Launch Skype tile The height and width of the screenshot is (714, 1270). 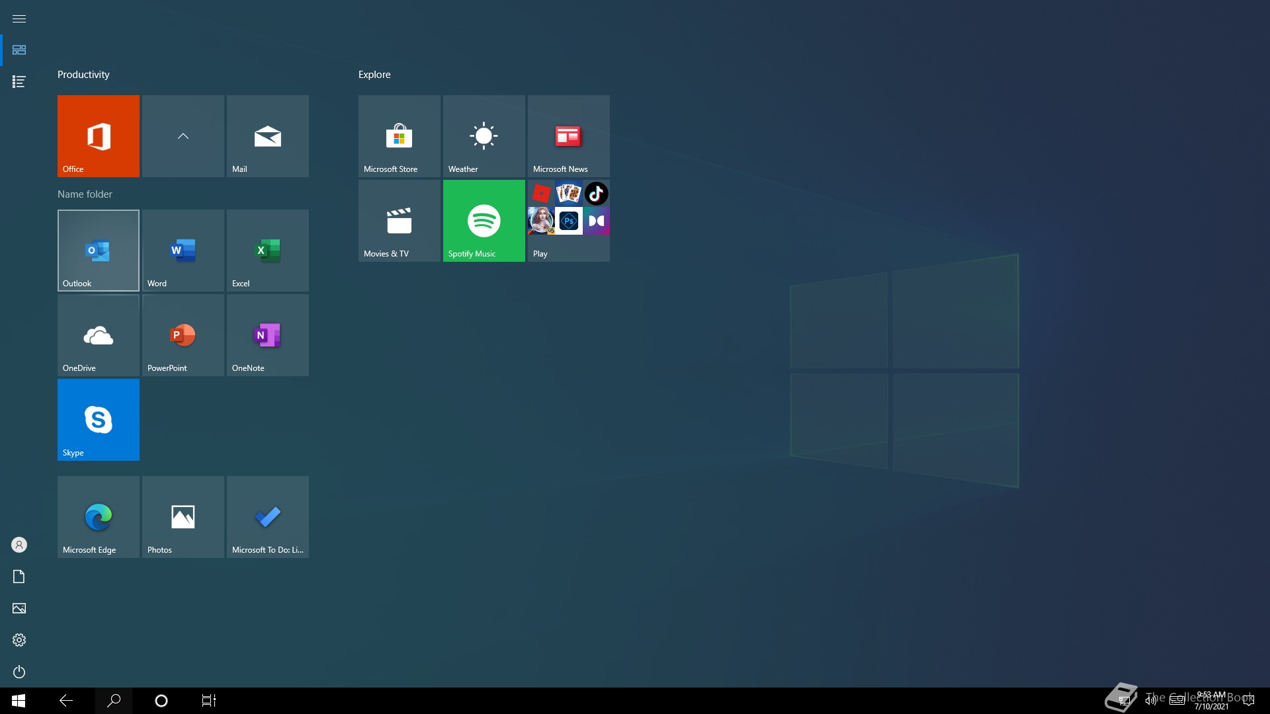[x=99, y=420]
